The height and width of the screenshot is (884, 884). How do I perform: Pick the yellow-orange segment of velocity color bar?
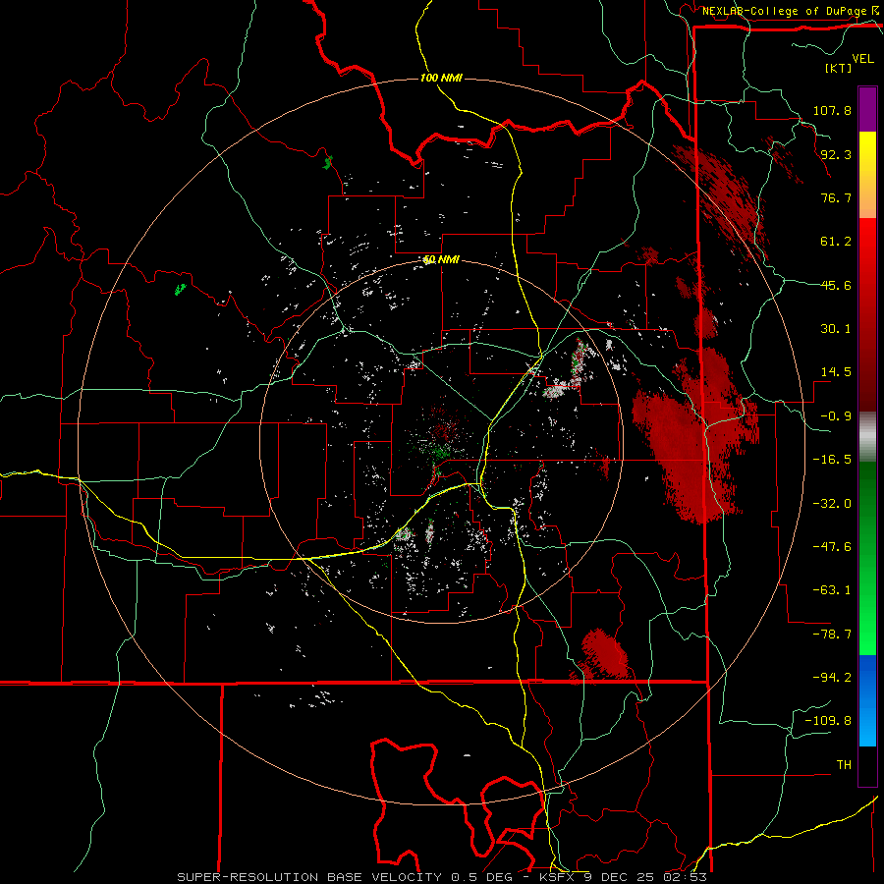click(x=867, y=175)
